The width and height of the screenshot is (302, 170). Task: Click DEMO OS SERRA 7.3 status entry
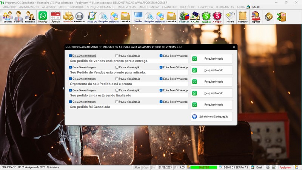[234, 167]
